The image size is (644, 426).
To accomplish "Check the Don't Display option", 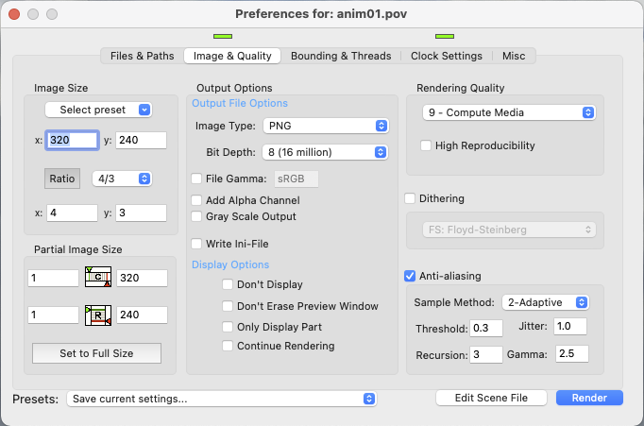I will (228, 284).
